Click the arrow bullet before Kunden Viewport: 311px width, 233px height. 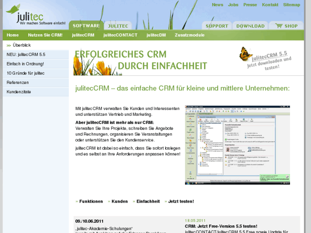point(109,201)
